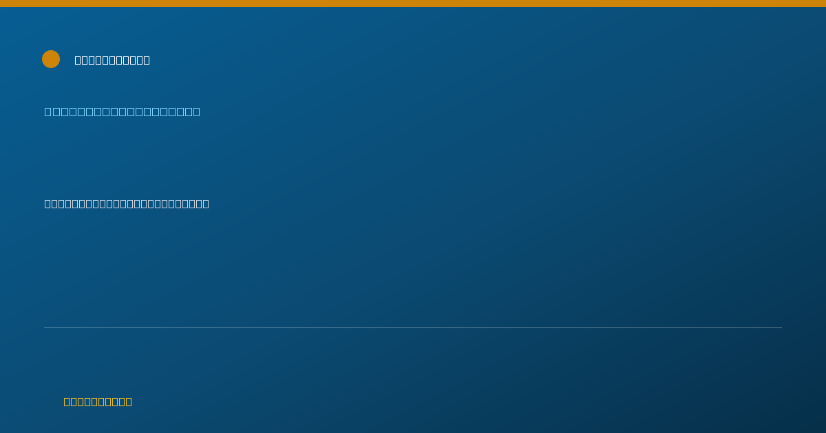Open the light-blue headline text line
This screenshot has height=433, width=826.
(x=123, y=111)
